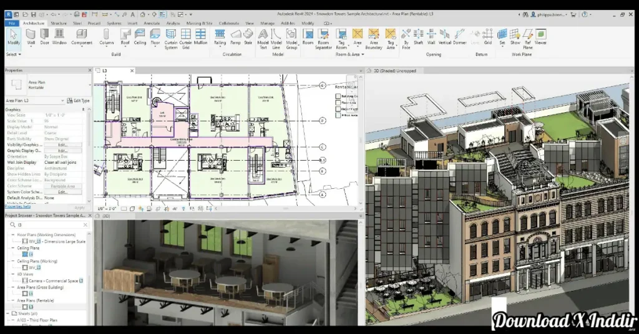Select the Floor tool

click(x=155, y=37)
